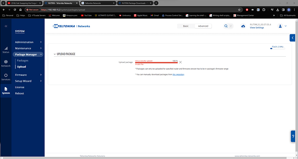Click the search magnifier icon
Image resolution: width=298 pixels, height=159 pixels.
point(226,26)
